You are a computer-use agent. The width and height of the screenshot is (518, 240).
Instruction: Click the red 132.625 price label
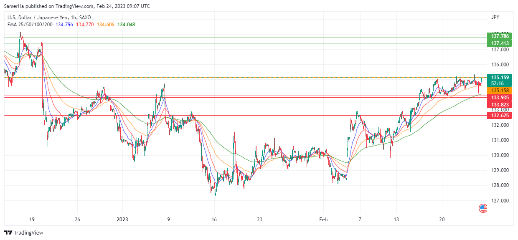500,115
